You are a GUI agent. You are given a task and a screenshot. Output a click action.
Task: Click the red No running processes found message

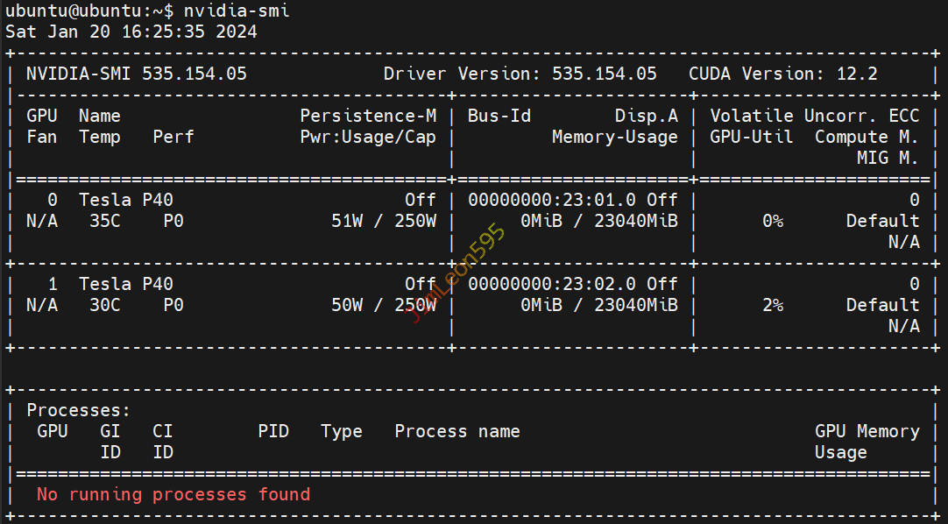click(173, 494)
